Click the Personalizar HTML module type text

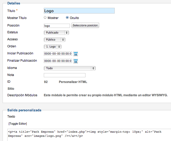(x=73, y=82)
